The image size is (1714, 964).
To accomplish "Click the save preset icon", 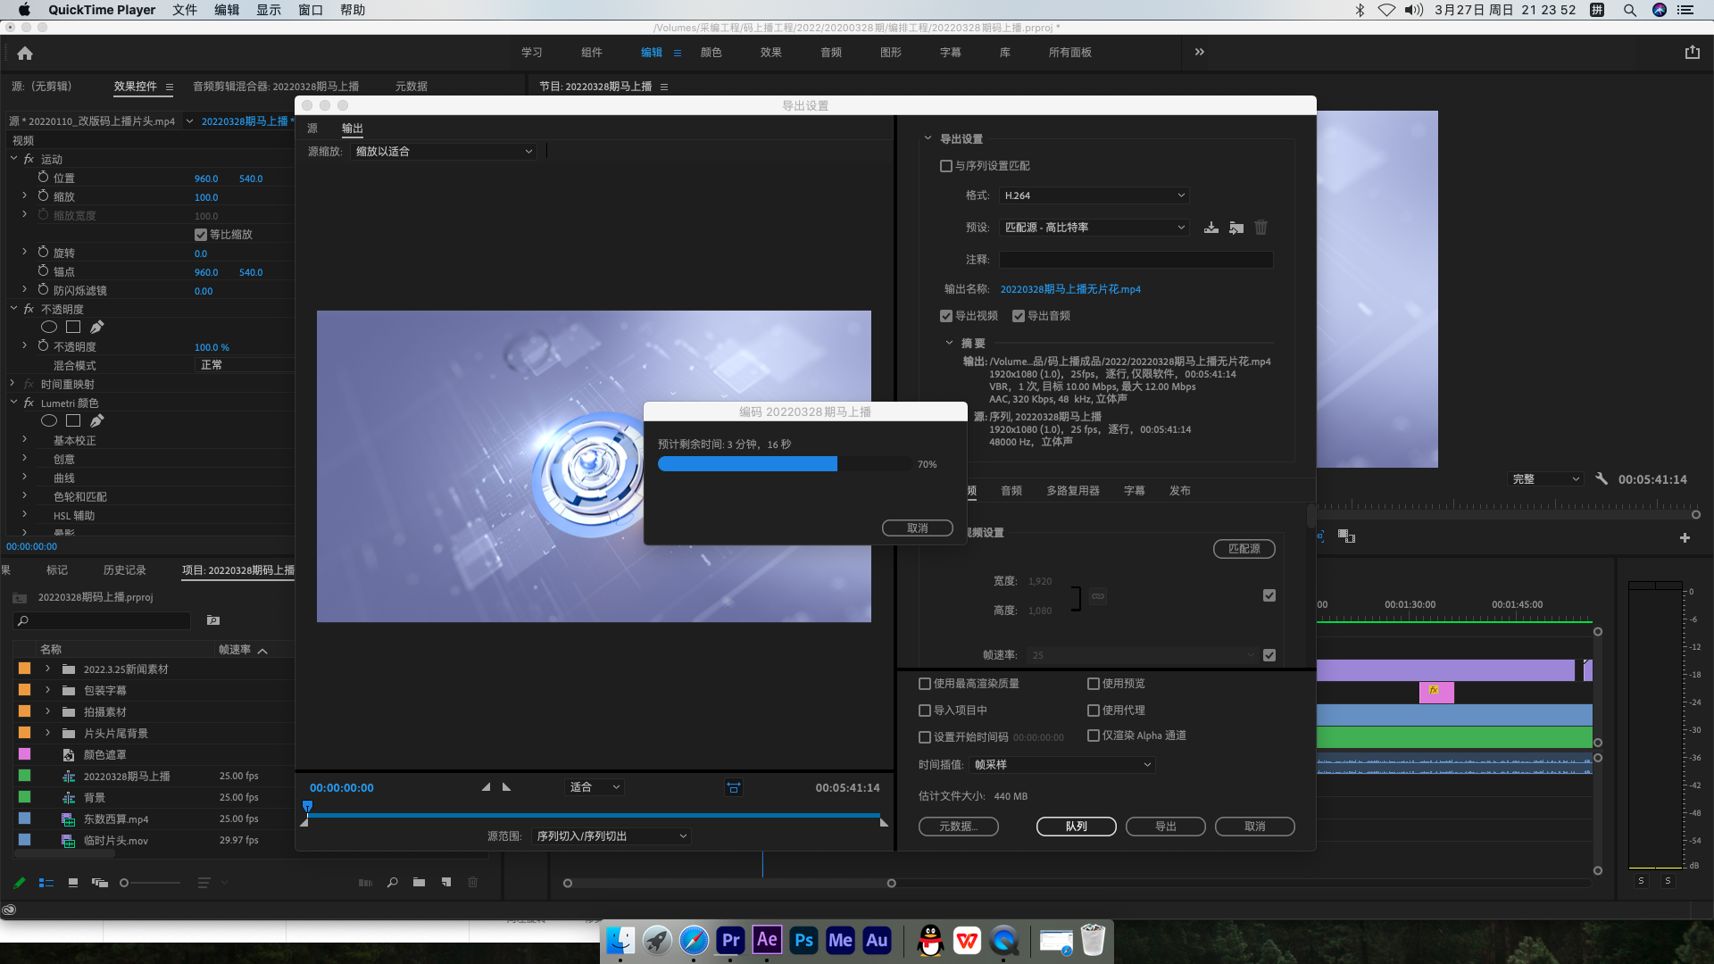I will [x=1211, y=228].
